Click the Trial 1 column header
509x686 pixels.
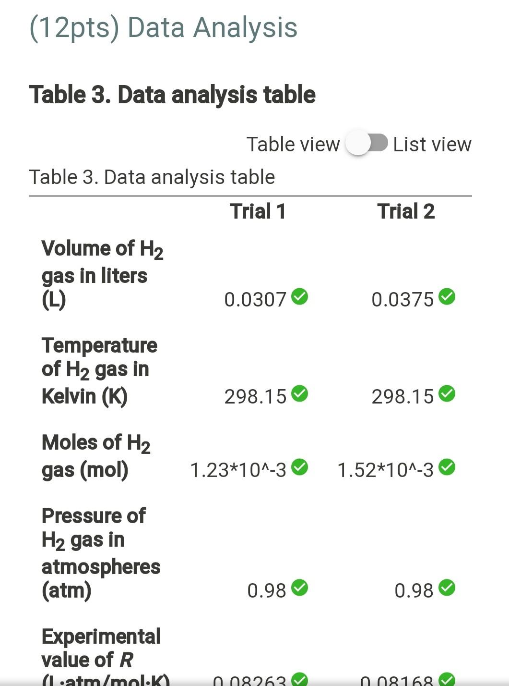[258, 210]
